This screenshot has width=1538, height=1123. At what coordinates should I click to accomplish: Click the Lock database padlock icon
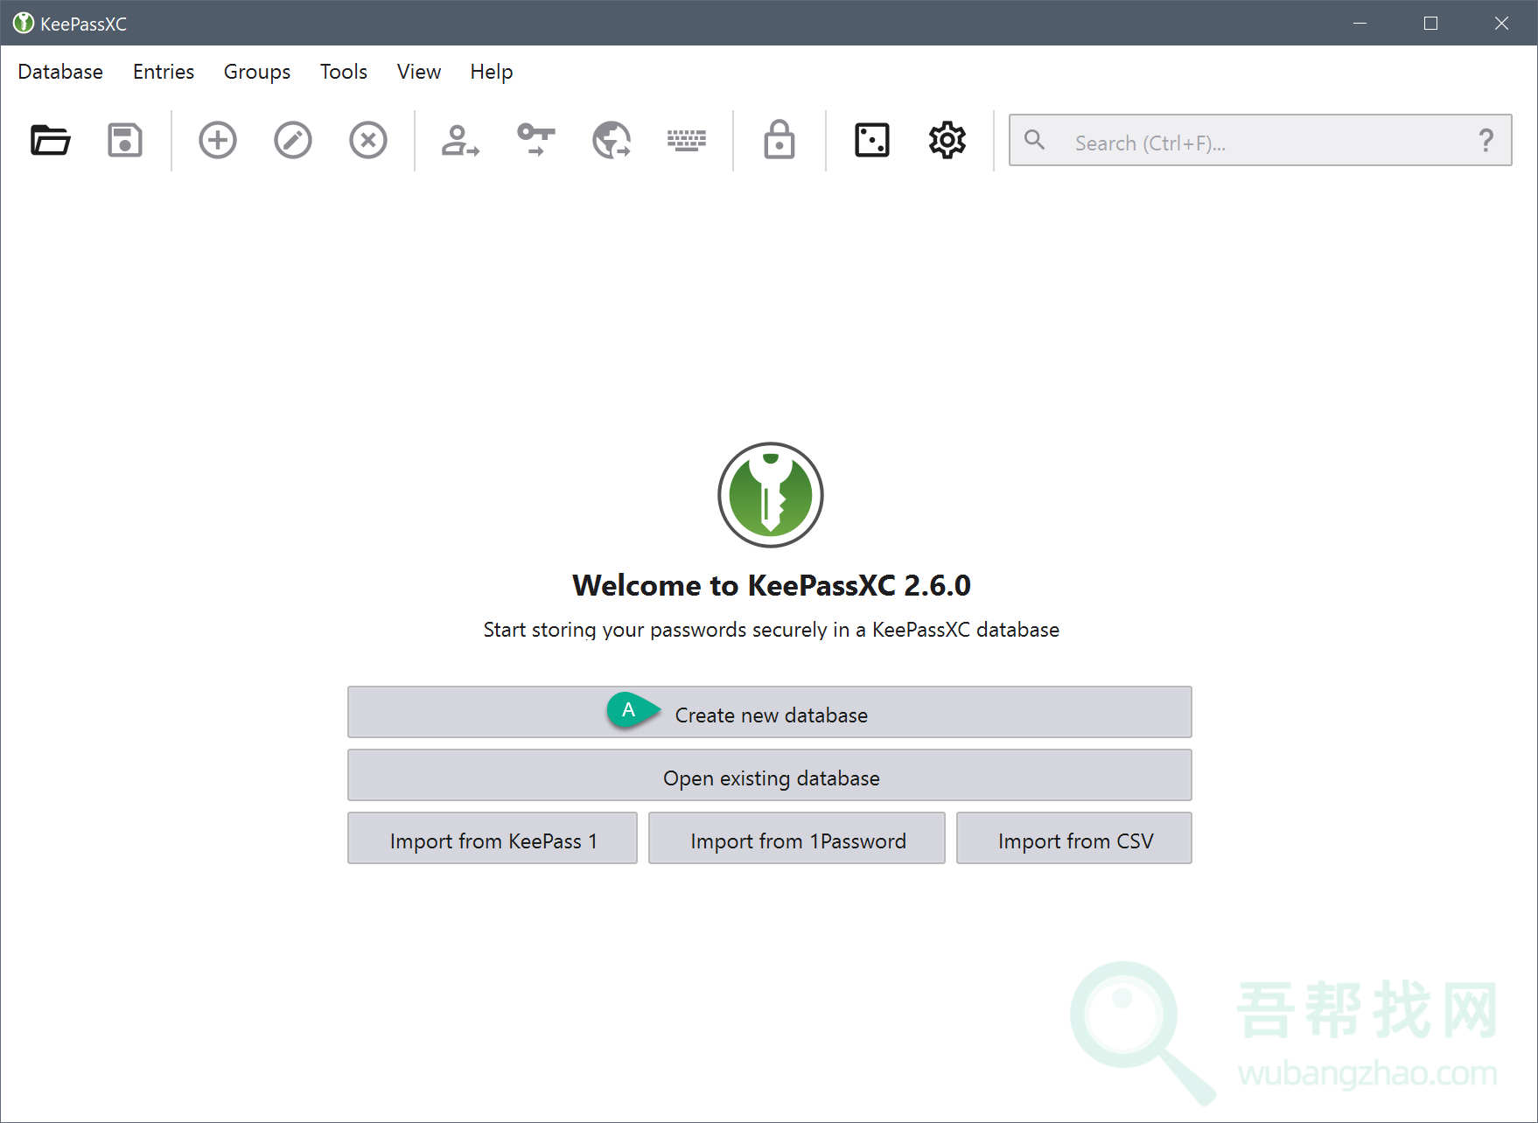(x=779, y=140)
